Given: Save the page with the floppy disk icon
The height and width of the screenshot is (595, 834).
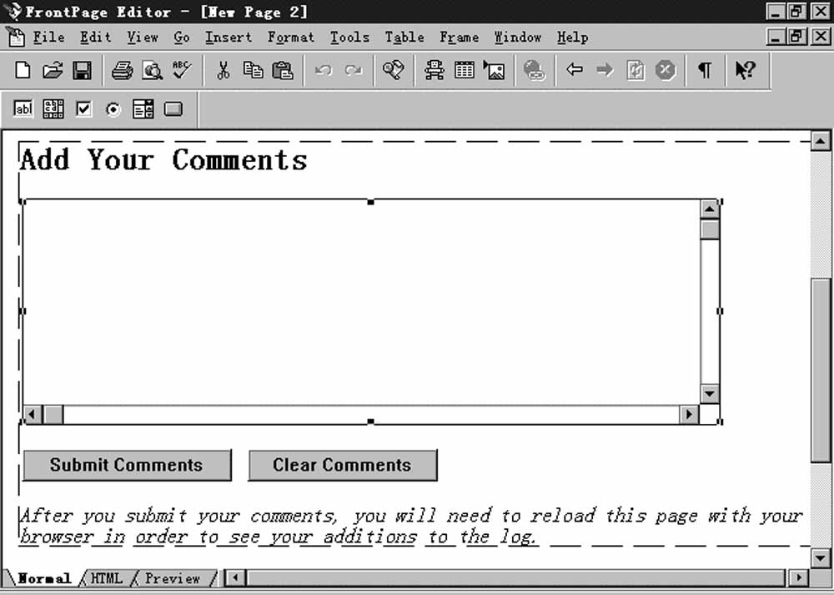Looking at the screenshot, I should 82,70.
